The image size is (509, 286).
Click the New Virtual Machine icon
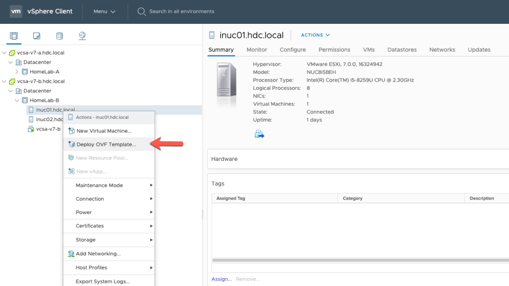pyautogui.click(x=72, y=131)
